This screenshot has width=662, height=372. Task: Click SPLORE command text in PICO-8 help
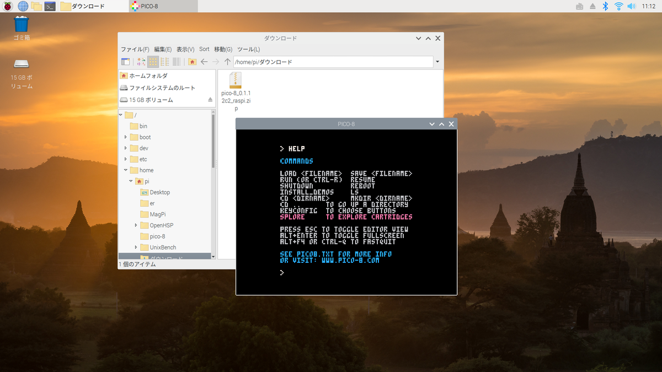292,217
